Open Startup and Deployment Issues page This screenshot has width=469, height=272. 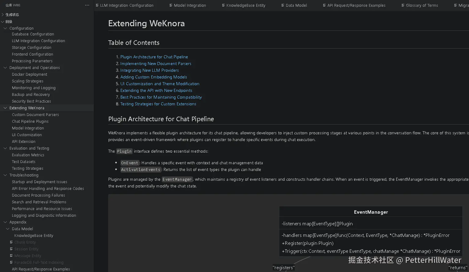click(x=39, y=182)
